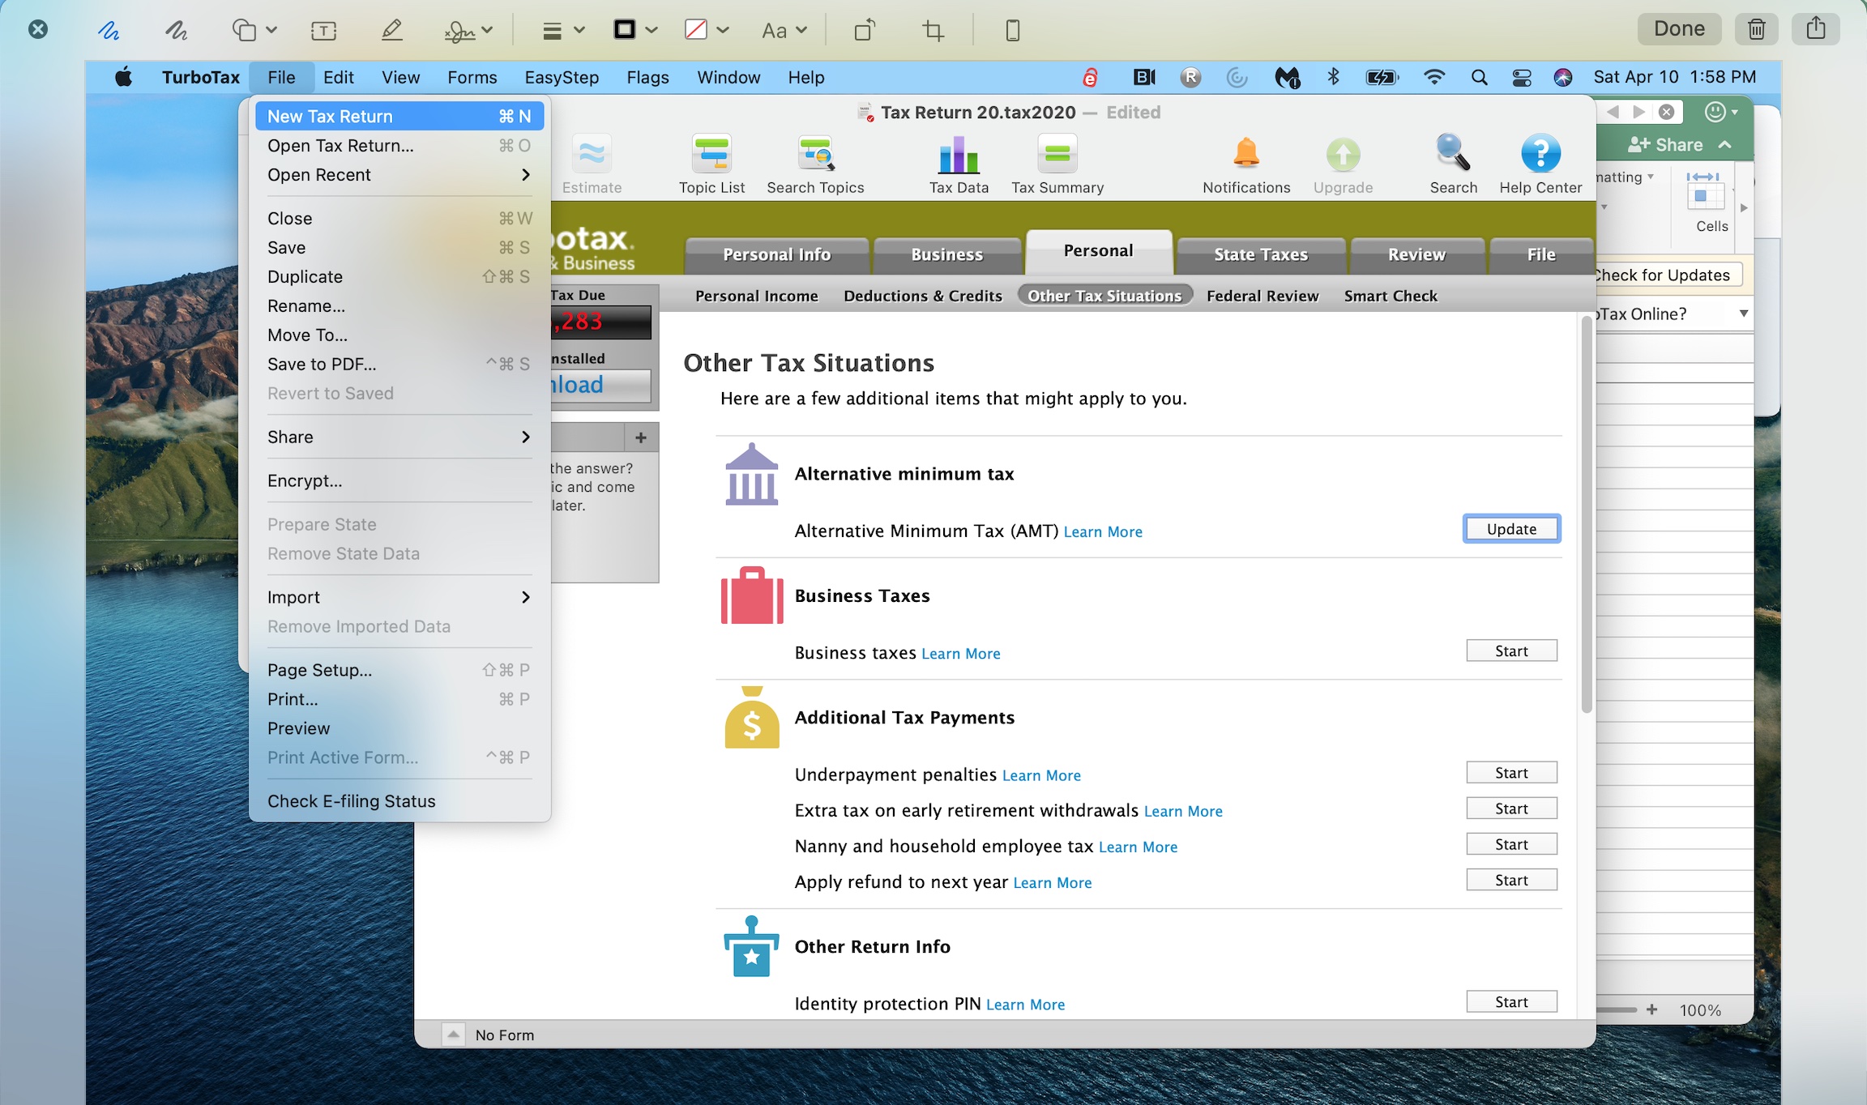
Task: Open Spotlight search in menu bar
Action: [x=1479, y=78]
